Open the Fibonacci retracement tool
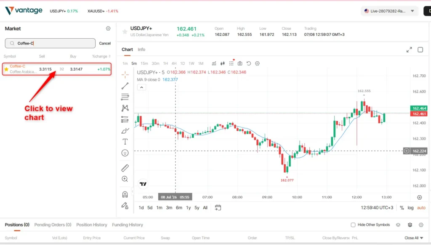 point(125,97)
